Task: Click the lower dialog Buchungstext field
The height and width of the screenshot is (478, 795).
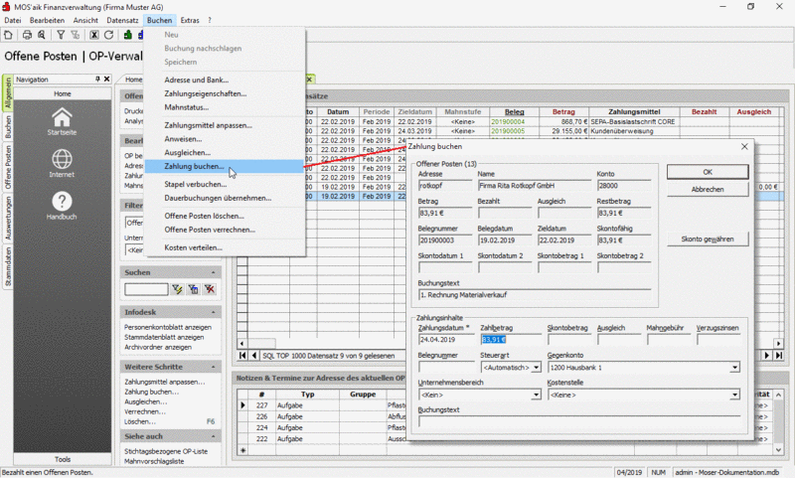Action: (x=579, y=421)
